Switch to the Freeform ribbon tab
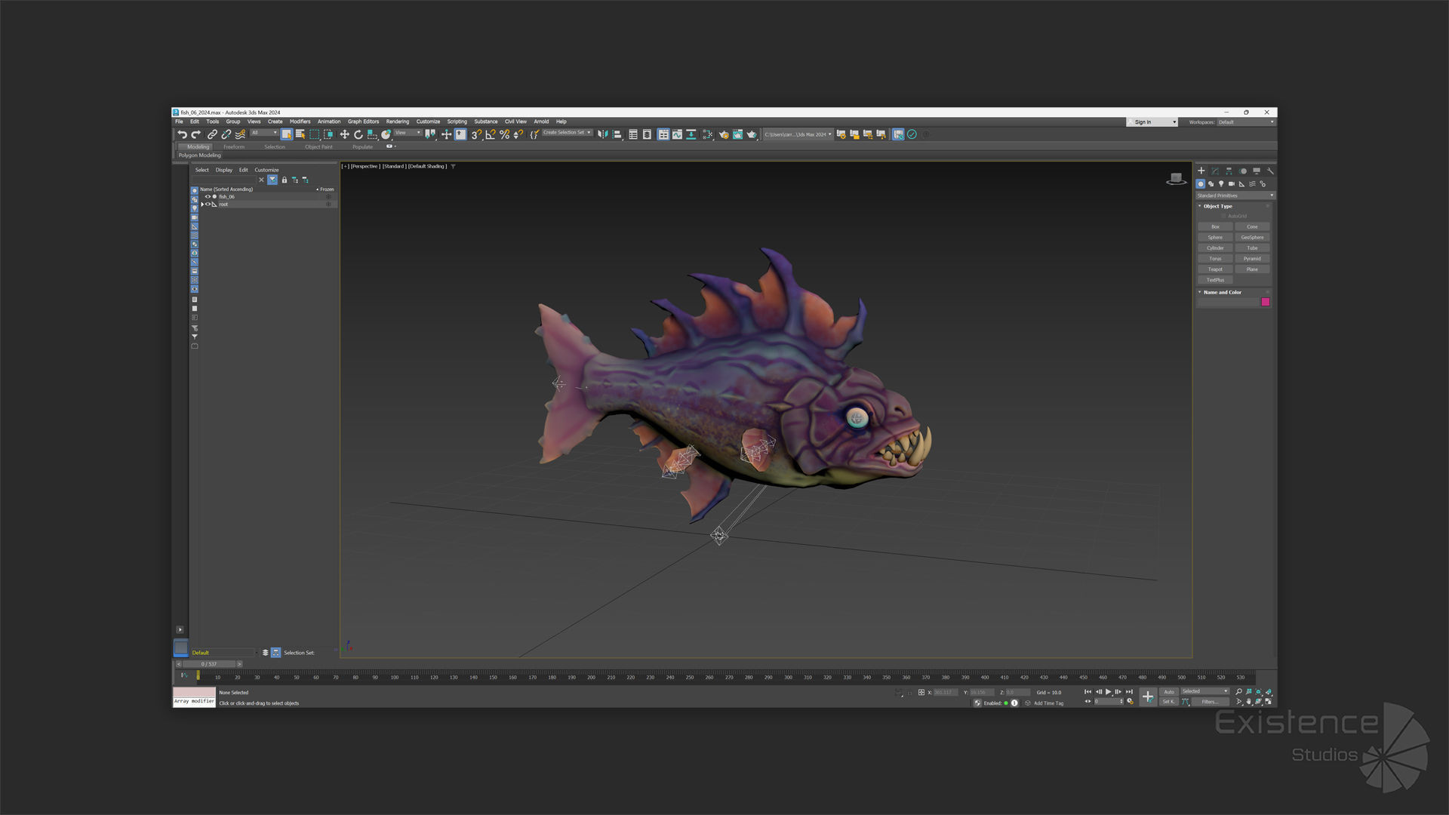This screenshot has width=1449, height=815. (234, 147)
